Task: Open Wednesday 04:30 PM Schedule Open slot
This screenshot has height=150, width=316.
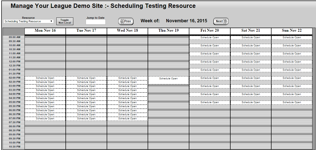Action: pyautogui.click(x=127, y=98)
